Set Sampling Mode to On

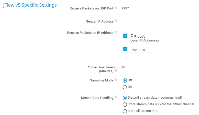pos(125,87)
